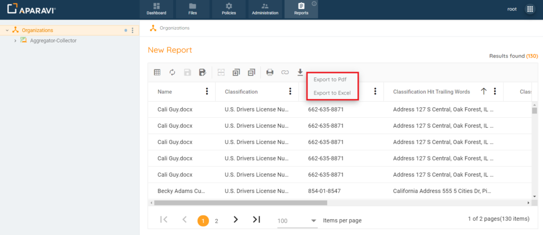This screenshot has width=543, height=235.
Task: Click the vertical scrollbar down arrow
Action: tap(535, 196)
